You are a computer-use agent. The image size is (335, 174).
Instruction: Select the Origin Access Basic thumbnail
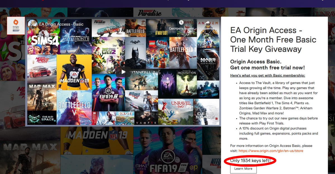16,26
